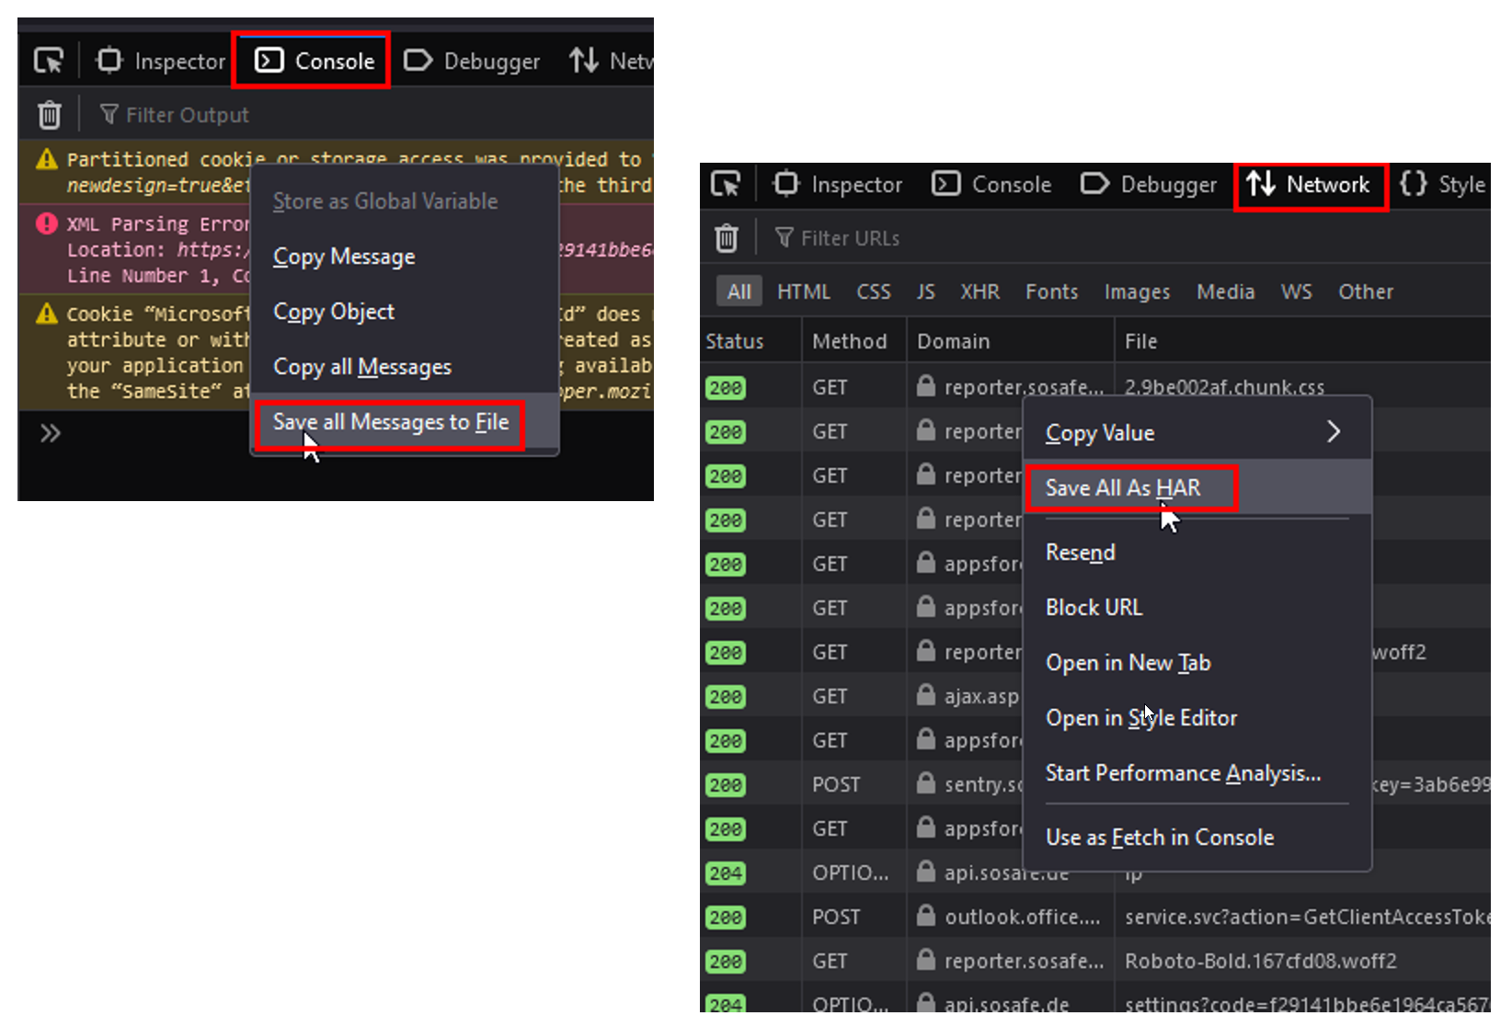This screenshot has width=1512, height=1027.
Task: Sort by the Domain column header
Action: tap(953, 342)
